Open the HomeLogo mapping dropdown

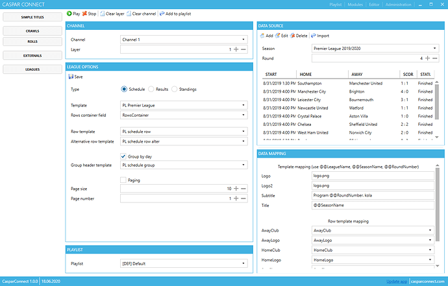tap(373, 260)
